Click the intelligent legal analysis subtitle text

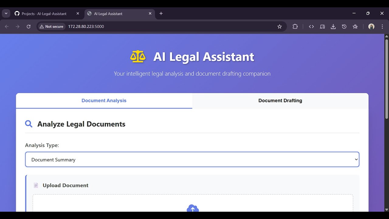[192, 74]
